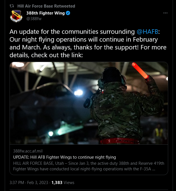Open the night marshalling photo

(89, 103)
